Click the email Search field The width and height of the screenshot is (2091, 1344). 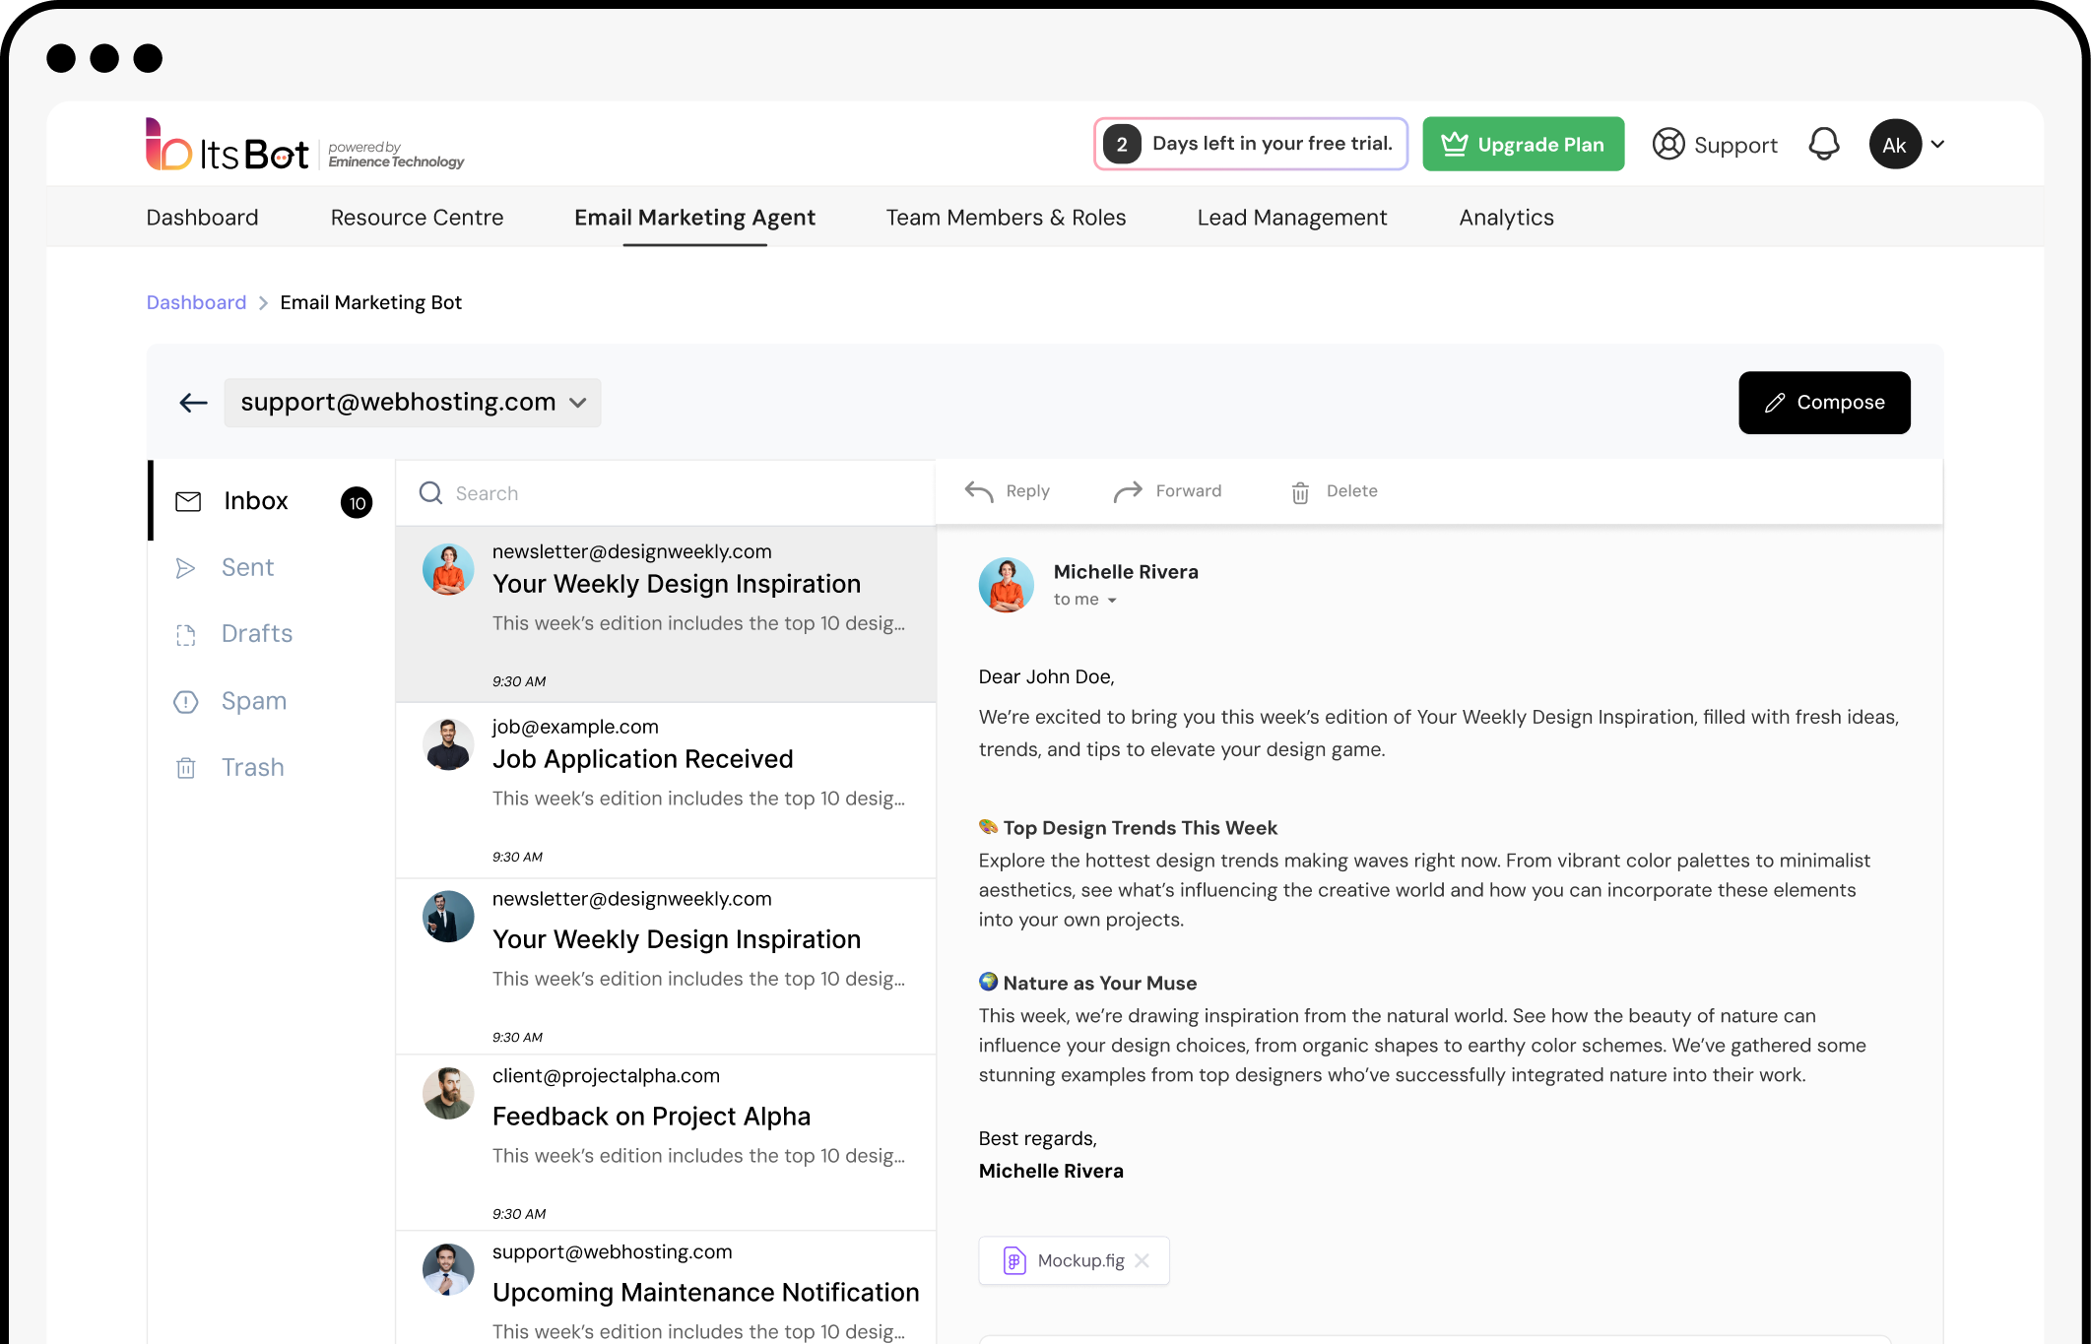[670, 493]
